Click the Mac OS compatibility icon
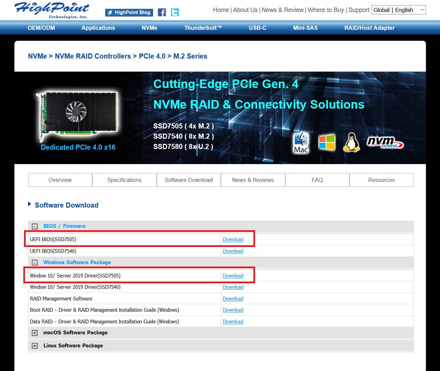 tap(301, 143)
